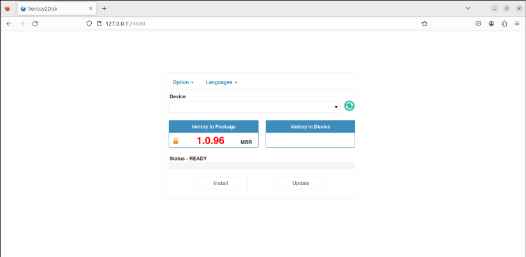Click the Ventoy In Device header
This screenshot has height=257, width=526.
[x=310, y=127]
